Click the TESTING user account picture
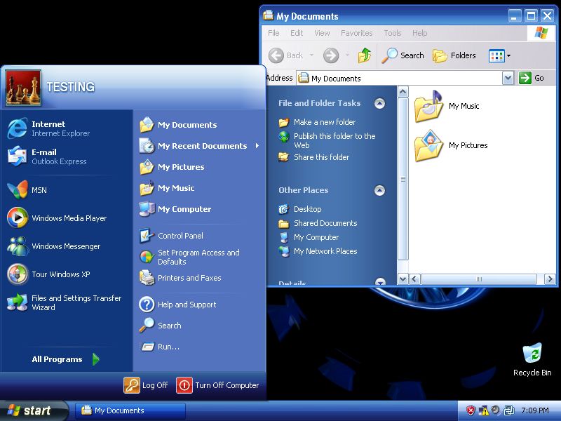Image resolution: width=561 pixels, height=421 pixels. pyautogui.click(x=23, y=88)
